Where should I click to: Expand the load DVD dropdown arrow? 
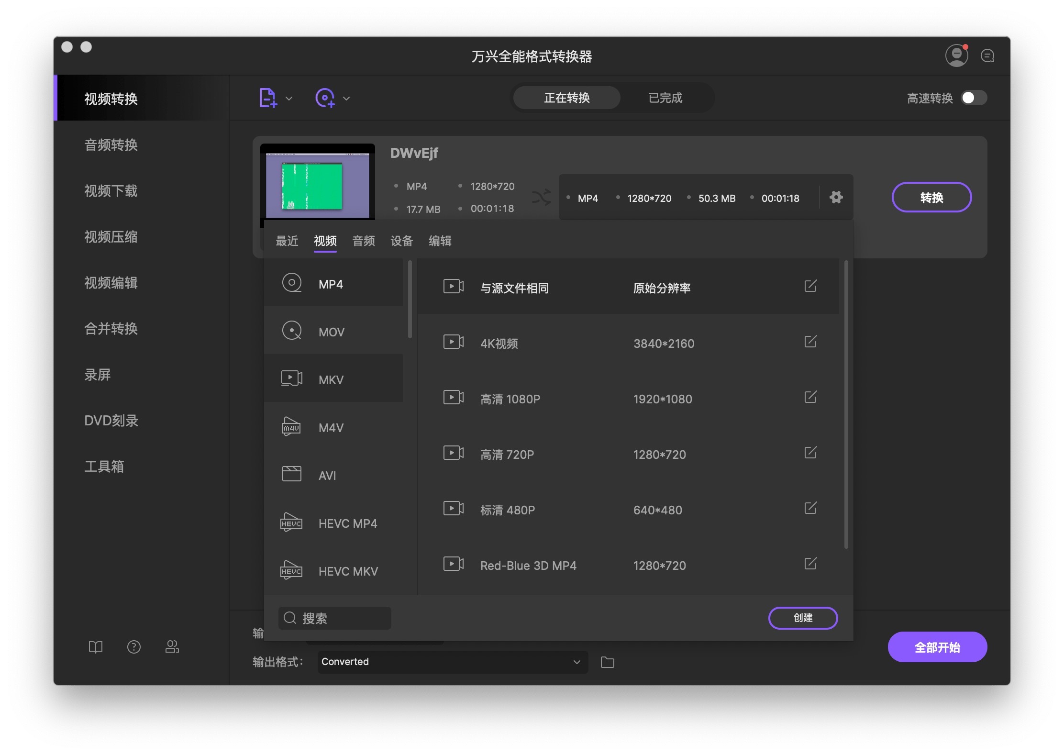347,99
